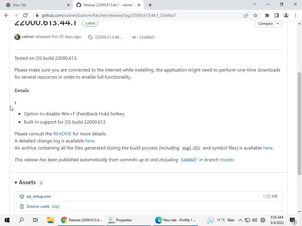This screenshot has height=226, width=302.
Task: Click Win+F Feedback Hub bullet text
Action: click(x=74, y=114)
